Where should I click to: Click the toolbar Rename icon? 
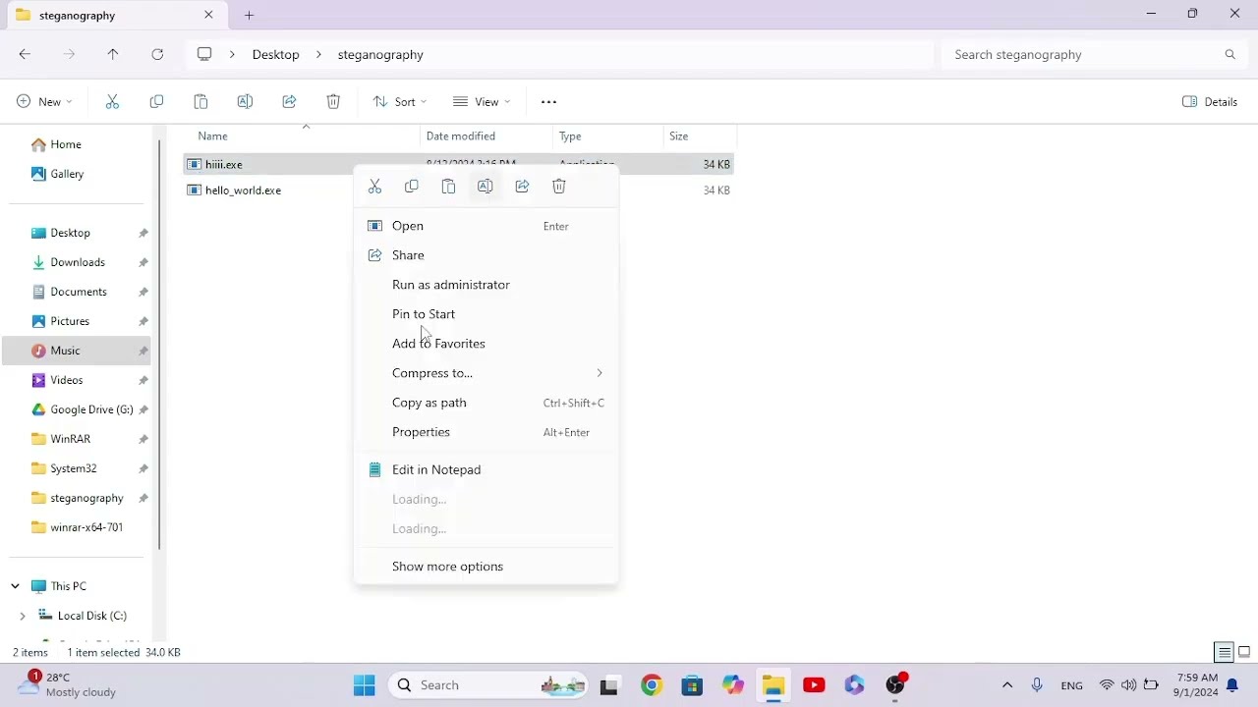pos(245,102)
